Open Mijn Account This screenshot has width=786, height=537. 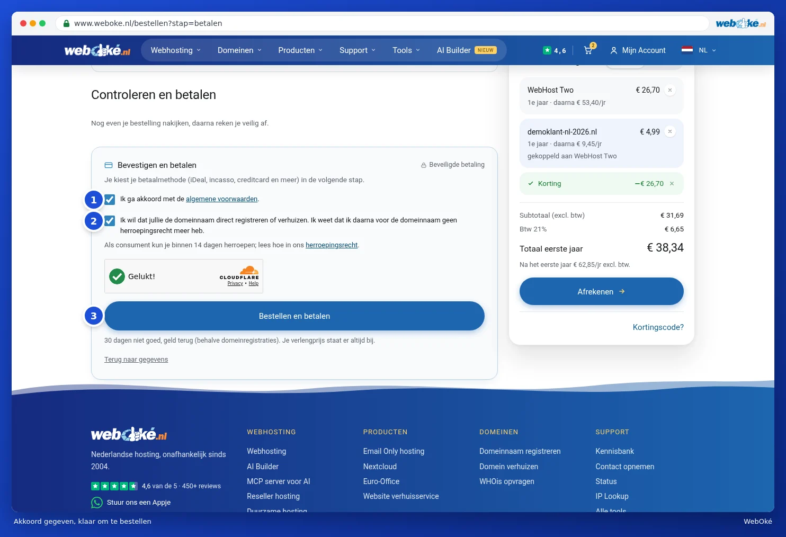(x=638, y=50)
